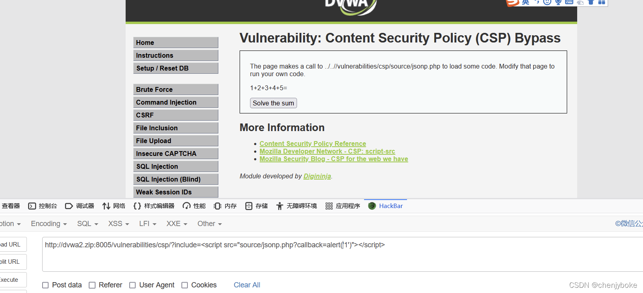This screenshot has width=643, height=293.
Task: Click the Vulnerability CSP Bypass heading
Action: coord(400,38)
